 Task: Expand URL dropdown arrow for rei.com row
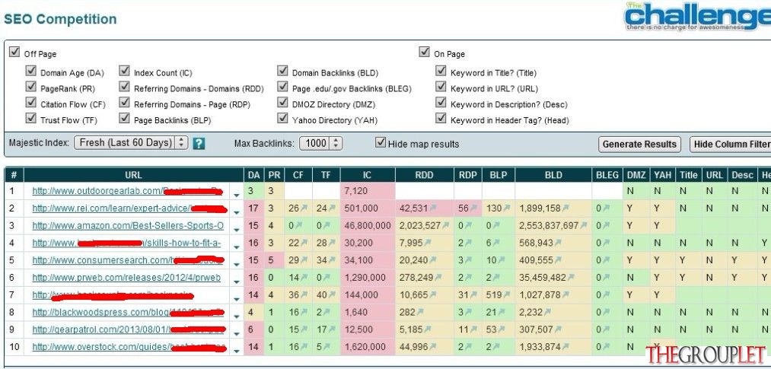pyautogui.click(x=237, y=212)
